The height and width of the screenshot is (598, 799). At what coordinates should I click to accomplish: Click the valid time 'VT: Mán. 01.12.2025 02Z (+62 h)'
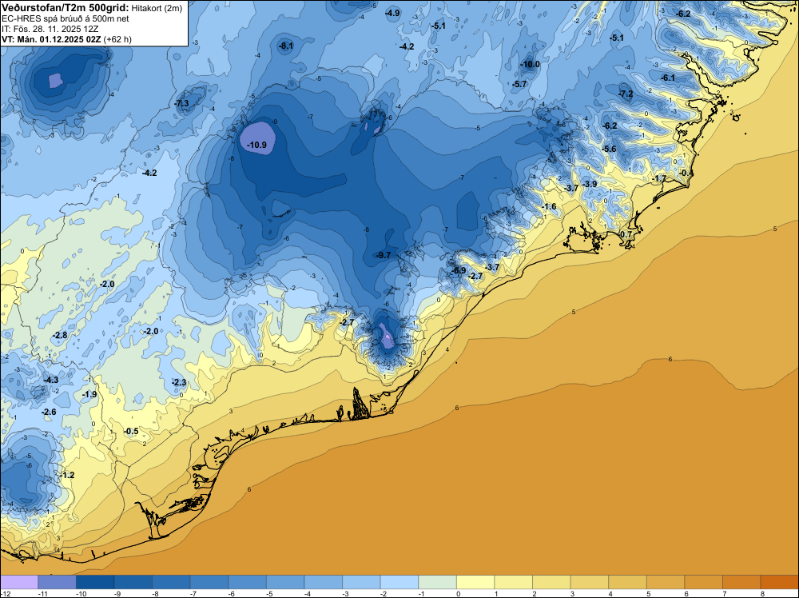(x=66, y=39)
